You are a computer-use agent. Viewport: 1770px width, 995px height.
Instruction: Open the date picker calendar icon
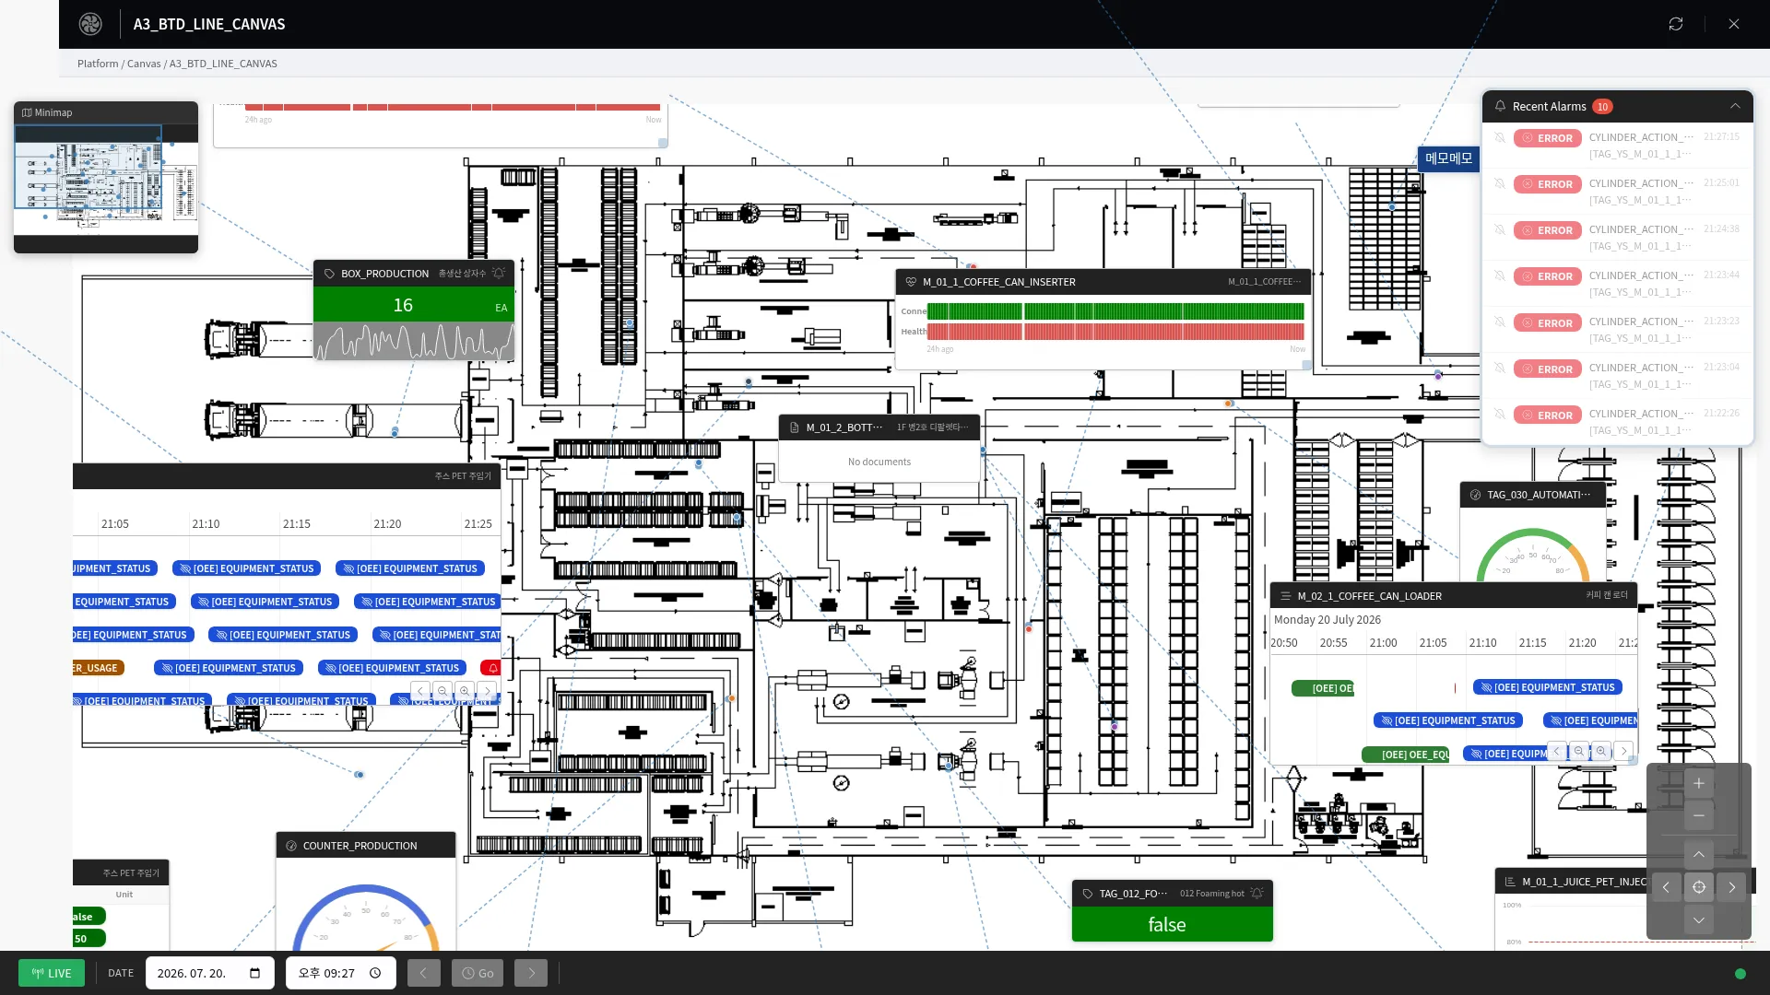coord(255,973)
